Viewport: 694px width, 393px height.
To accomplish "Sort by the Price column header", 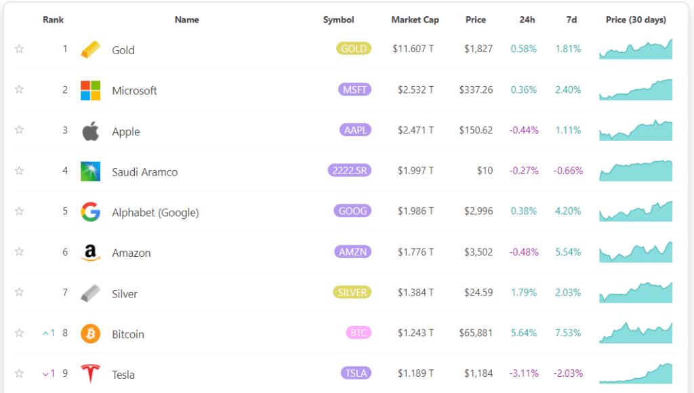I will click(x=476, y=20).
